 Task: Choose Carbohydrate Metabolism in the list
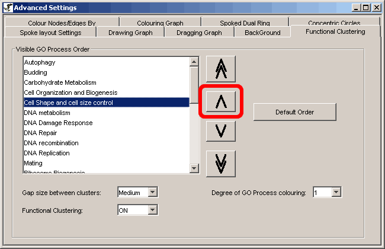(60, 82)
